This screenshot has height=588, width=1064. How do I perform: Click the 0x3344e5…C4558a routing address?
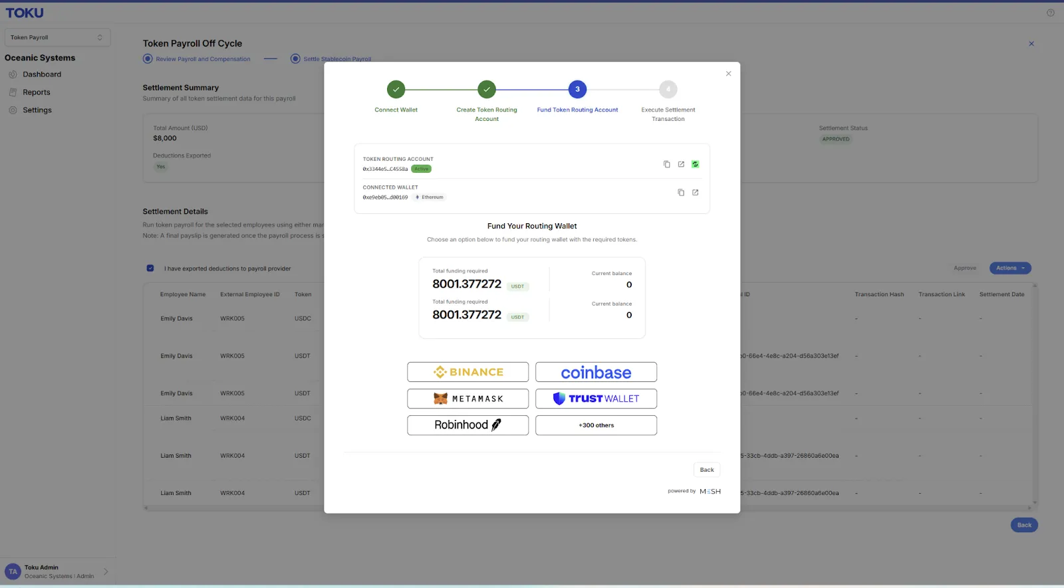tap(385, 169)
